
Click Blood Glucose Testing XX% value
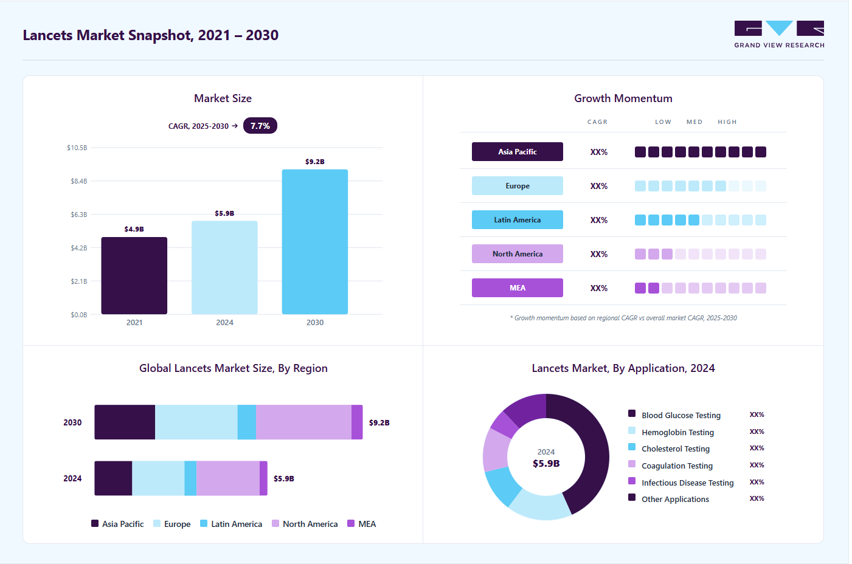point(757,414)
